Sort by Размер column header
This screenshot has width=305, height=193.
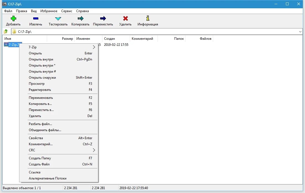61,39
